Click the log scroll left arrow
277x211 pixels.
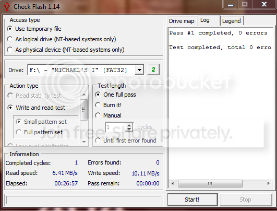pos(173,183)
